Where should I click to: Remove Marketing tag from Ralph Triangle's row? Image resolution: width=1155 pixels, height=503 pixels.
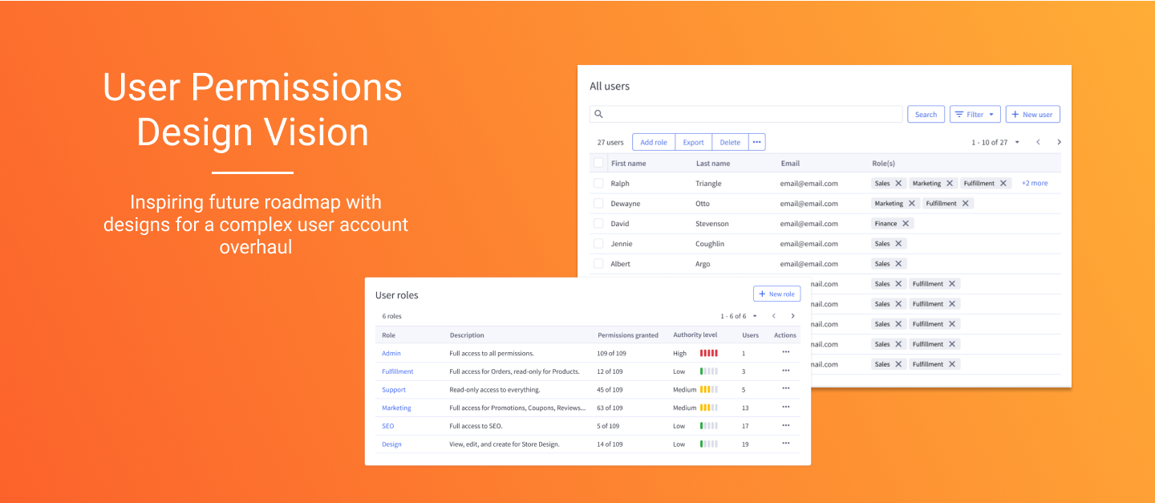point(950,183)
